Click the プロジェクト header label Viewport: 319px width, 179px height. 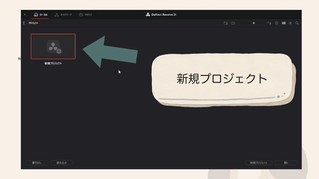33,23
